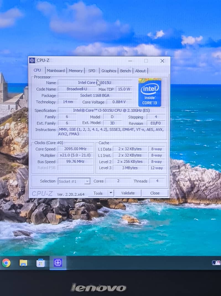
Task: Open Google Chrome from the taskbar
Action: pos(6,263)
